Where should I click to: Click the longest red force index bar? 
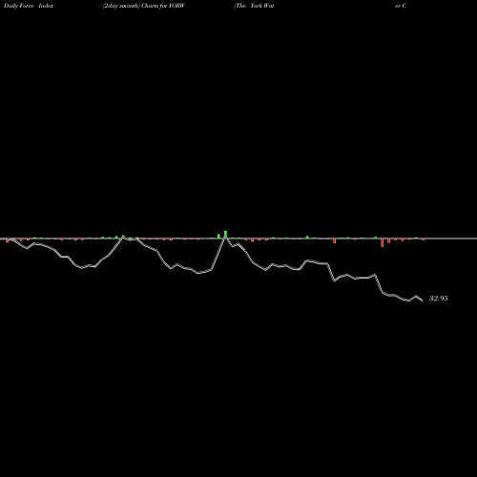[x=383, y=242]
